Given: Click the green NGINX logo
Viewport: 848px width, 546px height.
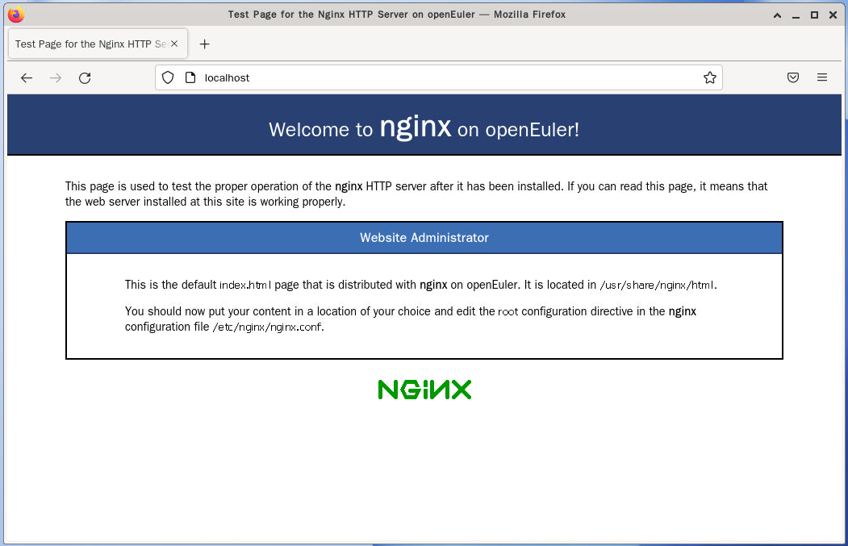Looking at the screenshot, I should (x=424, y=390).
